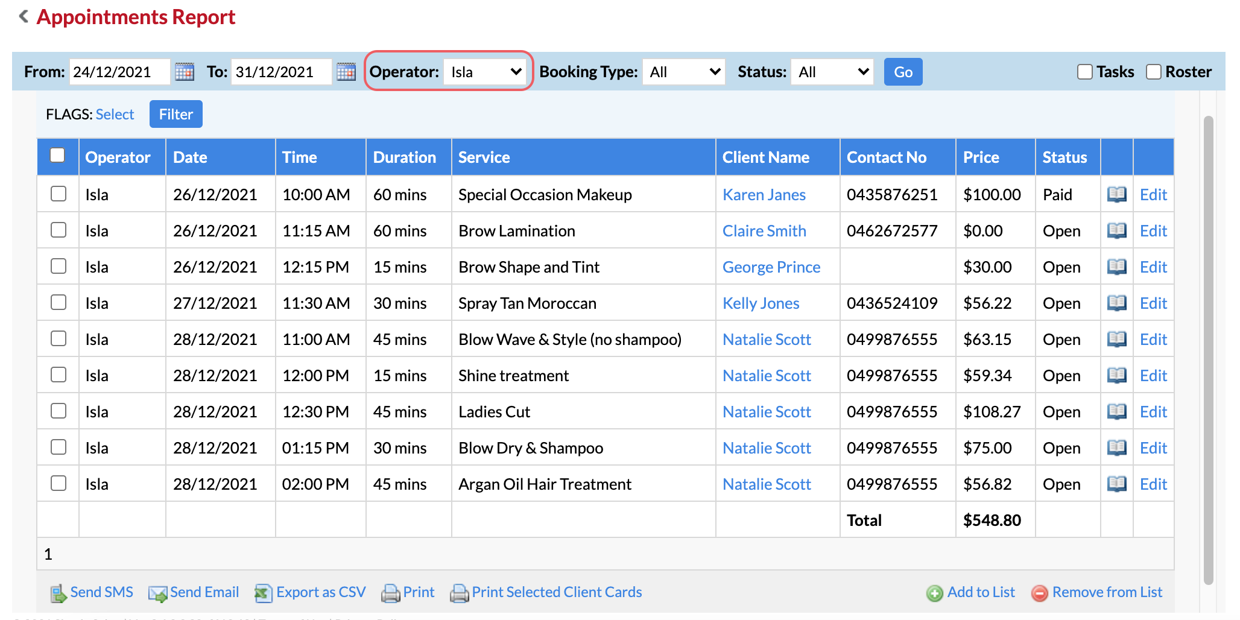Open card icon in Blow Dry & Shampoo row
The width and height of the screenshot is (1240, 620).
pos(1117,448)
